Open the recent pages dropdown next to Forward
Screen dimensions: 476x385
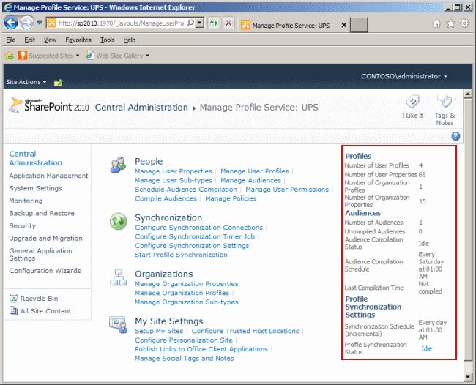(40, 23)
